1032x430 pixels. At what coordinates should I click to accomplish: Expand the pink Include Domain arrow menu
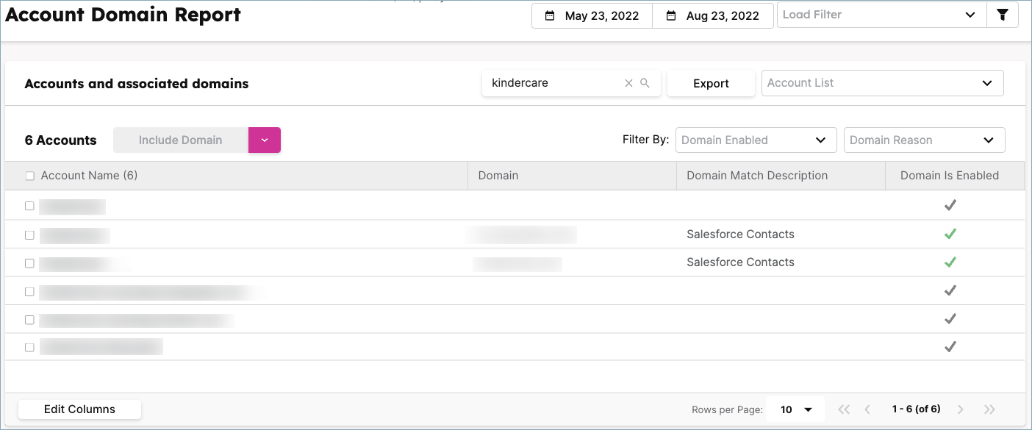coord(265,140)
